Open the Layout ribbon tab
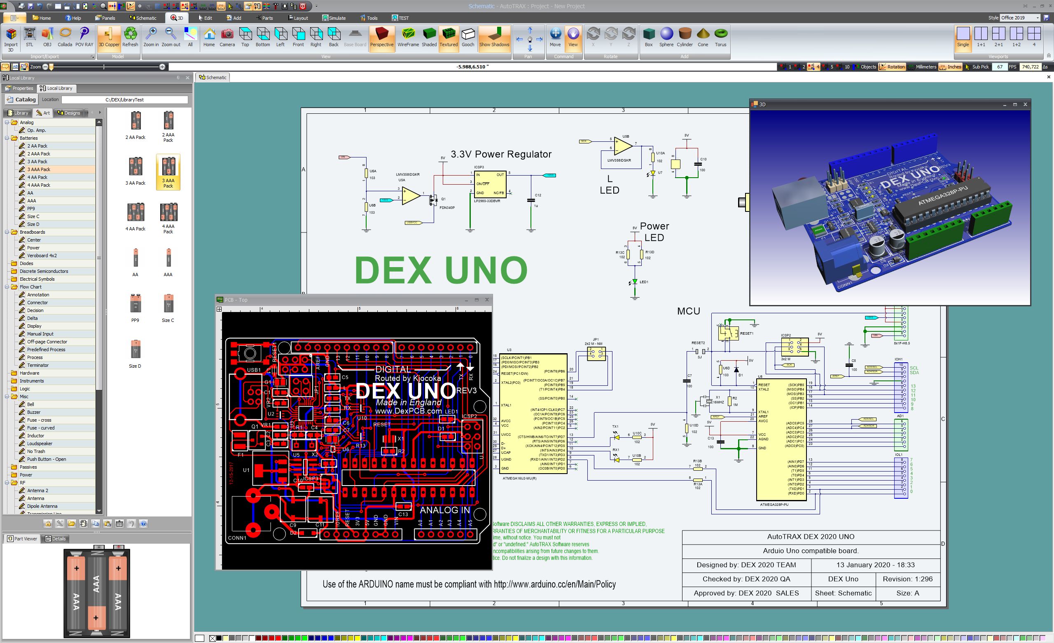This screenshot has height=643, width=1054. click(298, 18)
